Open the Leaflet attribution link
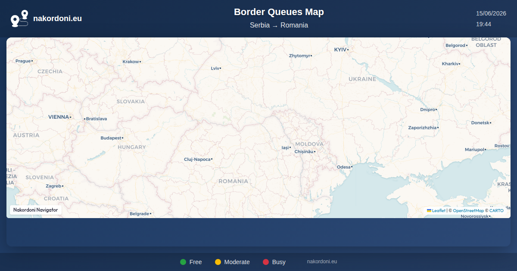This screenshot has width=517, height=271. coord(439,211)
